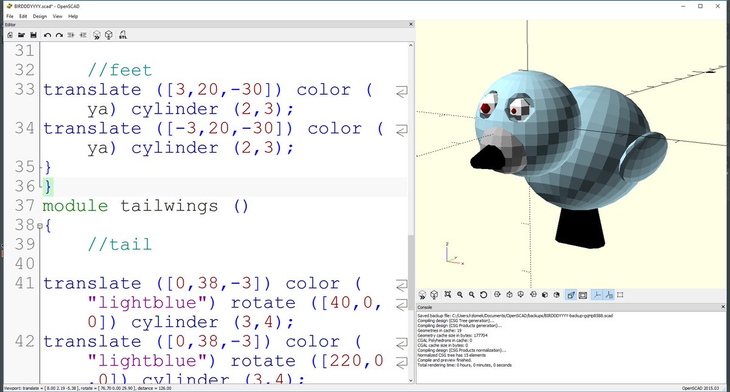Screen dimensions: 730x392
Task: Click 'rotate ([40,0,' on line 41
Action: click(x=307, y=303)
